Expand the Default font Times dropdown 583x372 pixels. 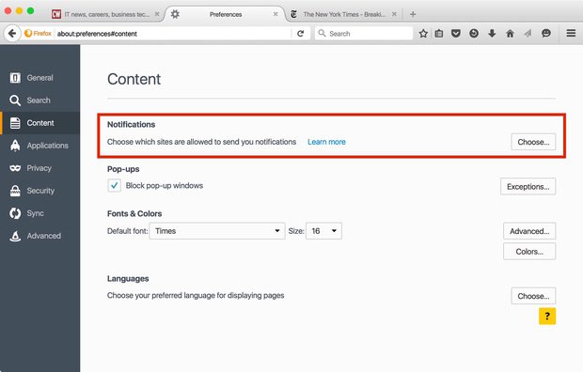(217, 231)
